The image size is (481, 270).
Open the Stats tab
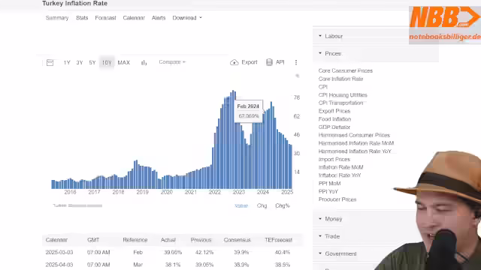82,18
